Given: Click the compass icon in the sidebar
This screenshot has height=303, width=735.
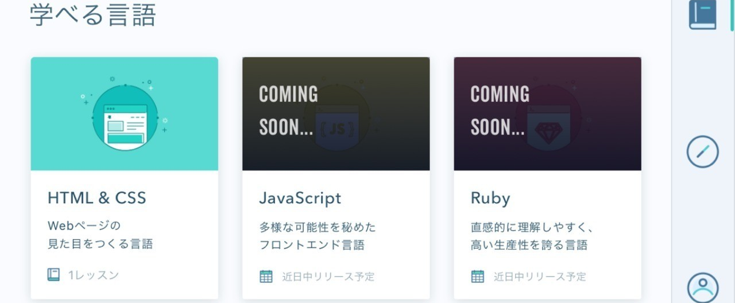Looking at the screenshot, I should (x=703, y=152).
